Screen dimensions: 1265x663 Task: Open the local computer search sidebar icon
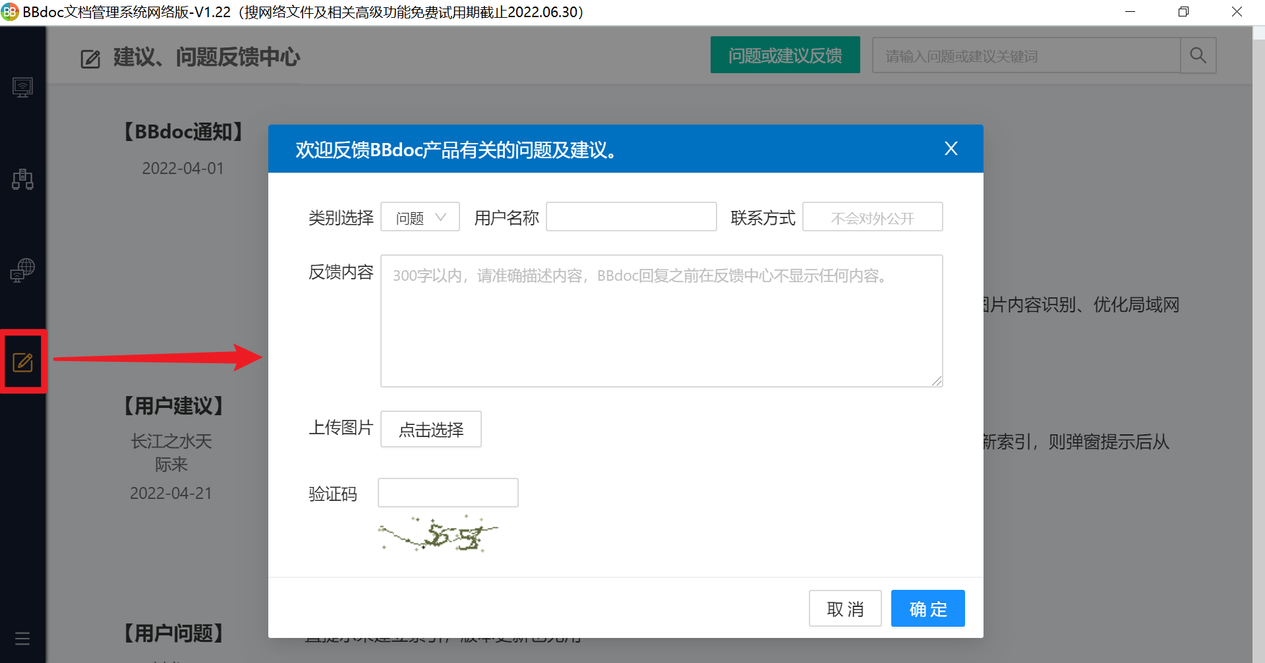[22, 87]
